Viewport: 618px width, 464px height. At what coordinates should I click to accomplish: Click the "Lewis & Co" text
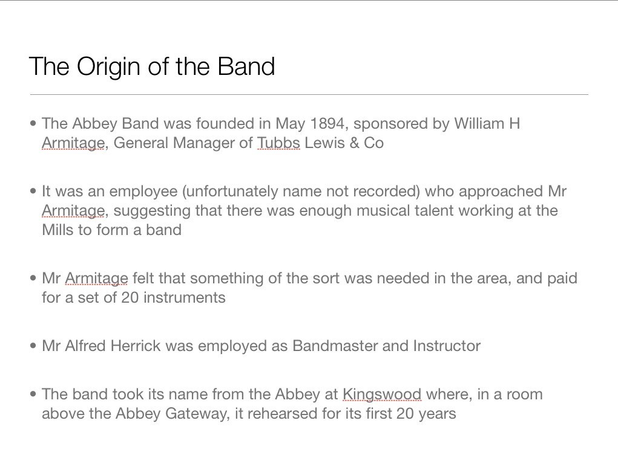[344, 143]
